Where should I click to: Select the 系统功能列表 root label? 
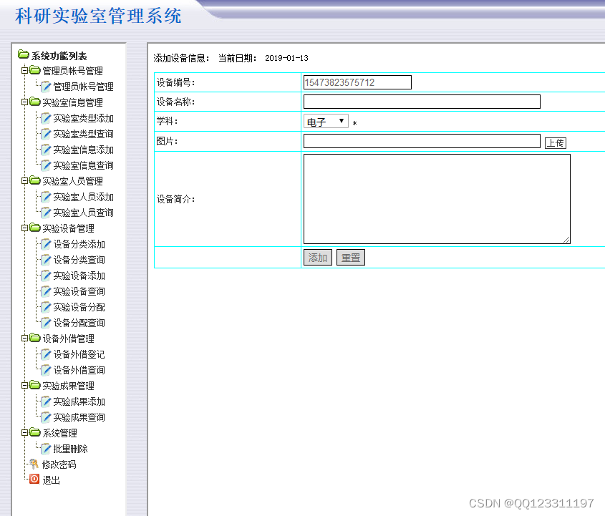(59, 57)
